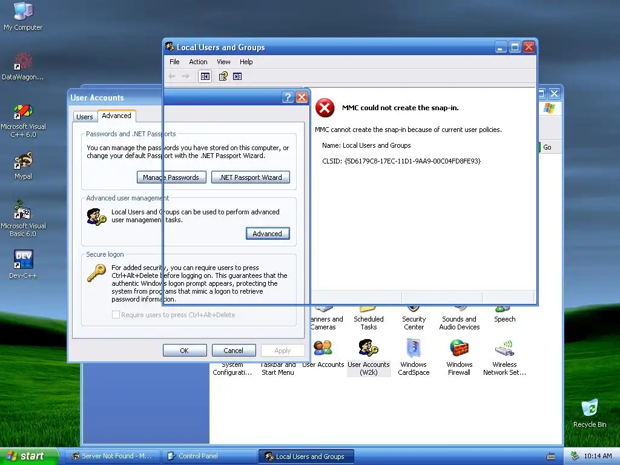Click 'Name: Local Users and Groups' text

click(366, 145)
